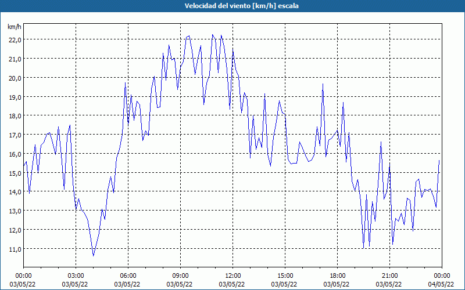Click the '15,0' y-axis label
This screenshot has width=465, height=290.
15,173
